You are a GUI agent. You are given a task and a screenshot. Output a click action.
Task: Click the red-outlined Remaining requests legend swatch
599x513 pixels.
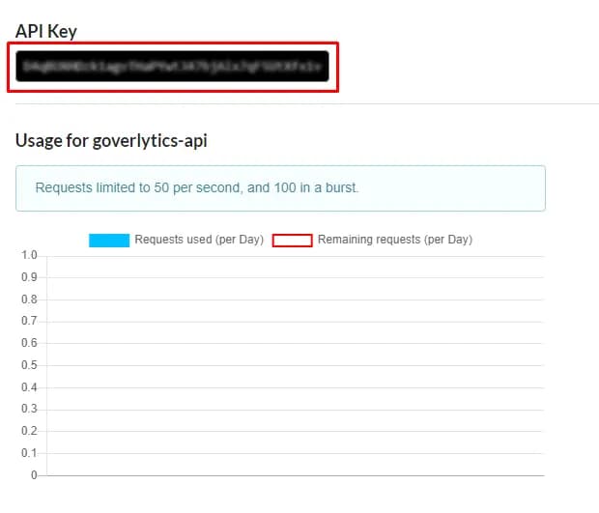pos(292,240)
